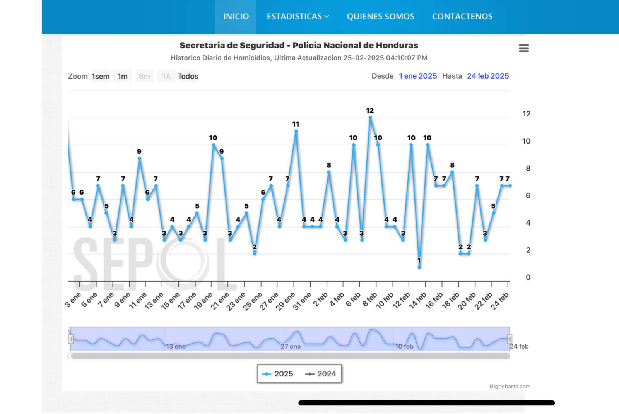The width and height of the screenshot is (619, 414).
Task: Open the chart hamburger context menu
Action: [523, 48]
